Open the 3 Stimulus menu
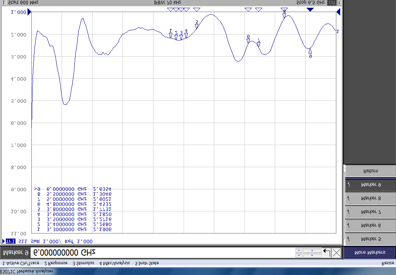 pyautogui.click(x=83, y=263)
